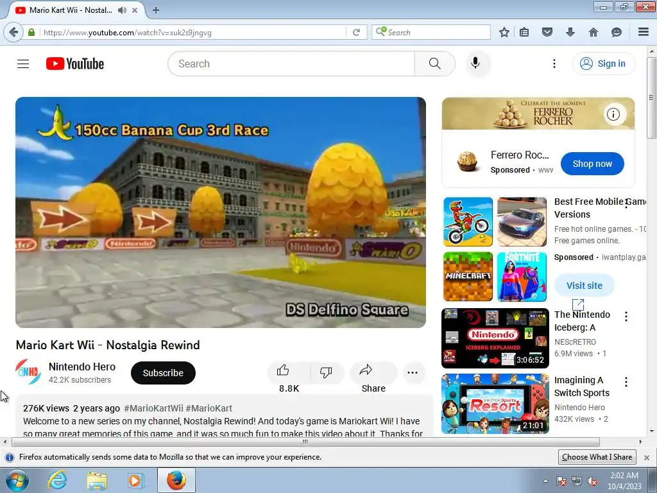Reload the page in Firefox

pos(356,32)
